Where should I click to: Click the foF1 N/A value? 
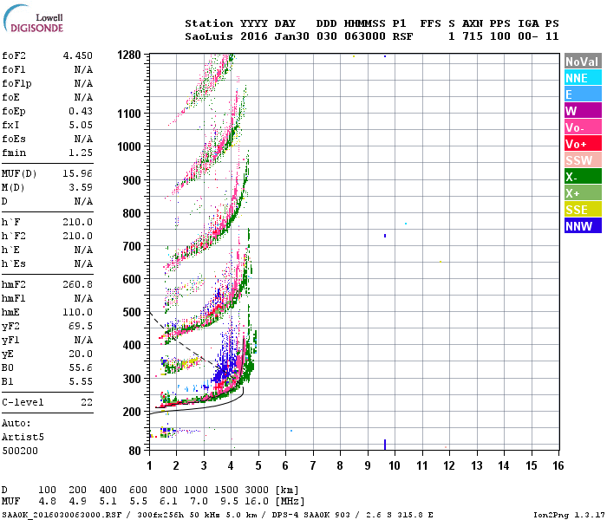pos(83,69)
